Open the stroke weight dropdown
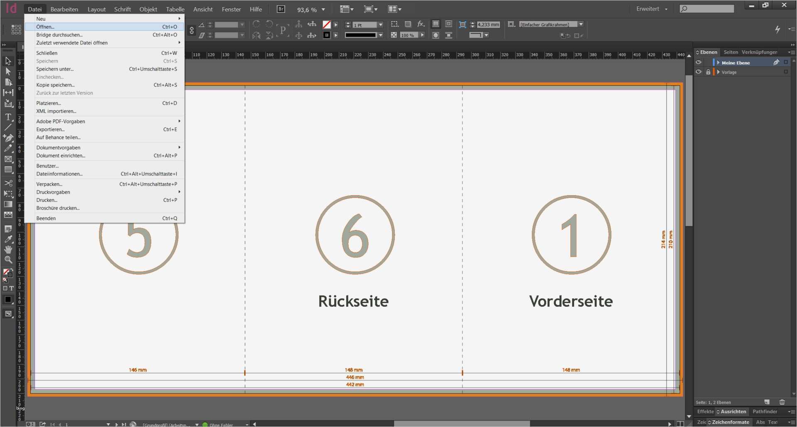The height and width of the screenshot is (427, 797). (380, 24)
